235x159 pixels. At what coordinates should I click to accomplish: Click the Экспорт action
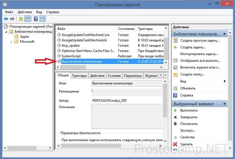[x=188, y=131]
